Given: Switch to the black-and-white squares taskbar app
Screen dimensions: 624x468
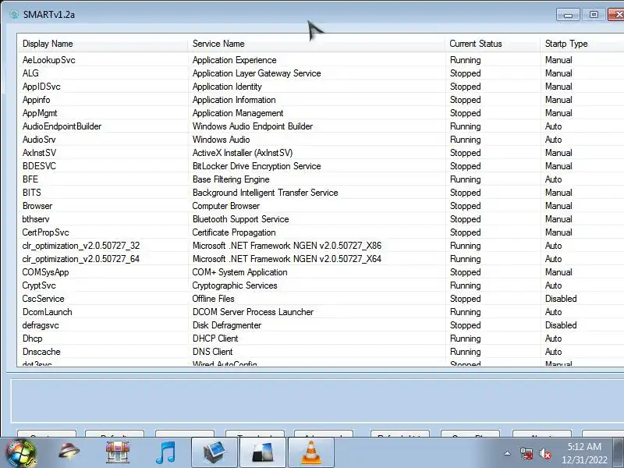Looking at the screenshot, I should point(262,452).
